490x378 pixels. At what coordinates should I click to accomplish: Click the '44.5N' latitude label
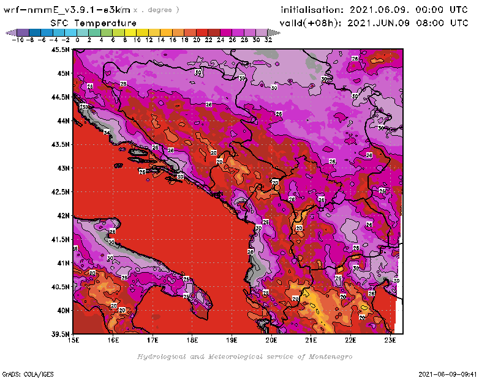(60, 97)
